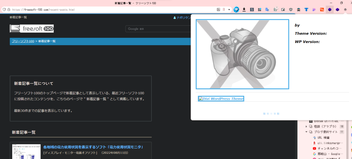Expand the 怪談（アマプラ） bookmark folder
The image size is (352, 159).
[306, 126]
